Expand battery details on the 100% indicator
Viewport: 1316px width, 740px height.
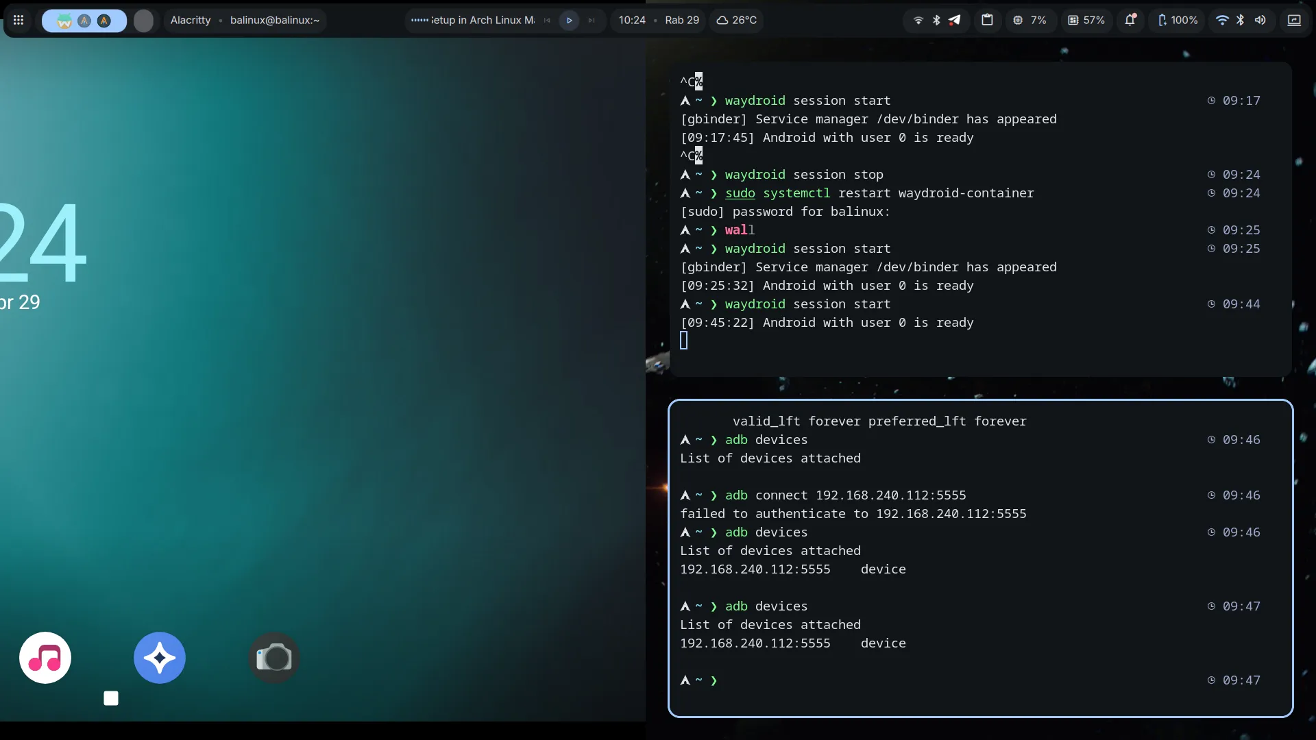pyautogui.click(x=1176, y=20)
